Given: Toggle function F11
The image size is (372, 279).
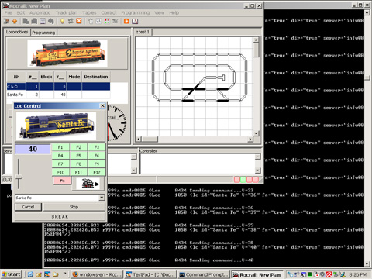Looking at the screenshot, I should [78, 172].
